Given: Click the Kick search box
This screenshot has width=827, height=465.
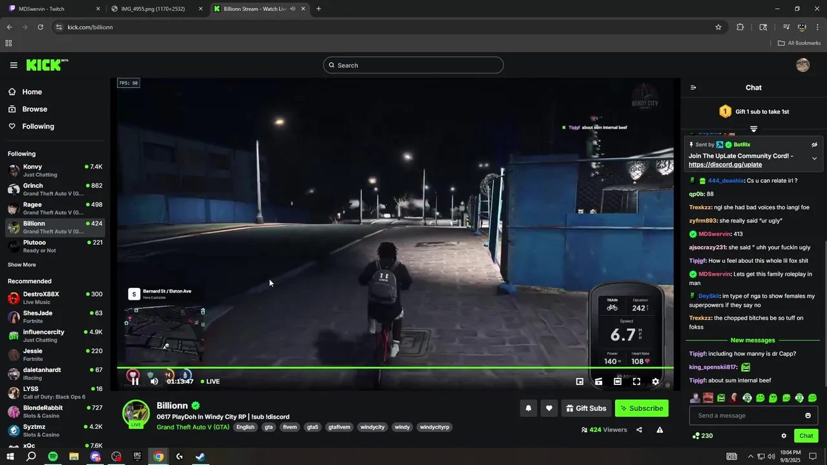Looking at the screenshot, I should (413, 65).
